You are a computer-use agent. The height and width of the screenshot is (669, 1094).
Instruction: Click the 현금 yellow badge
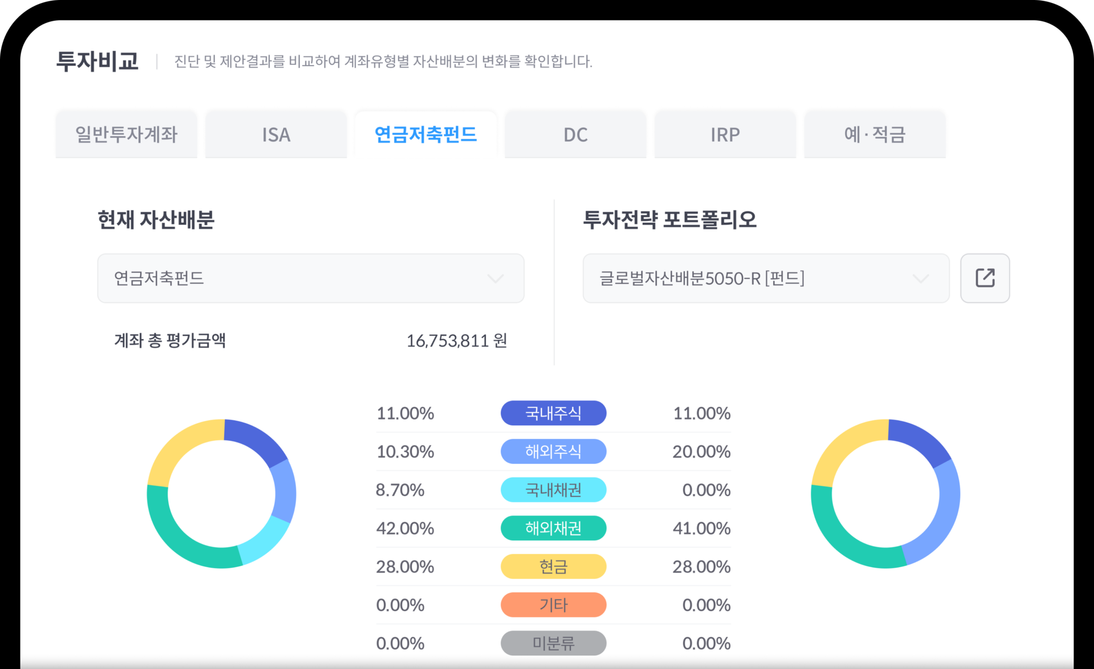(x=553, y=567)
